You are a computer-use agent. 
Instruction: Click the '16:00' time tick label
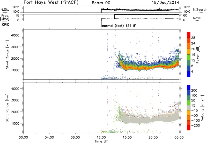(127, 138)
